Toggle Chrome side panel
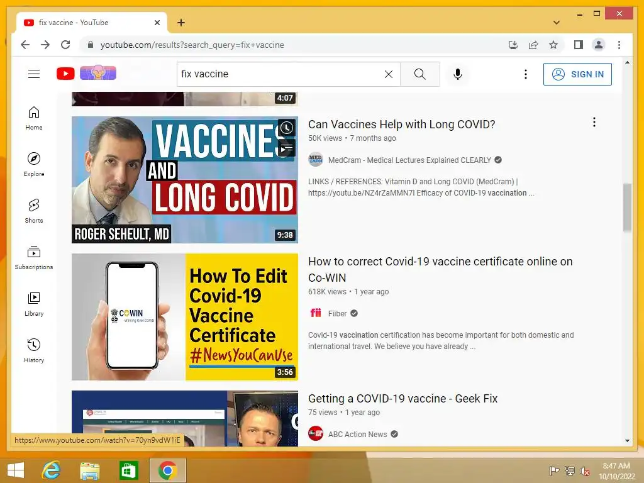The image size is (644, 483). point(579,45)
